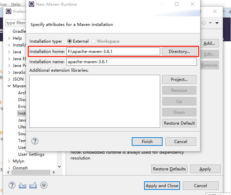Close the New Maven Runtime dialog
This screenshot has width=231, height=195.
pyautogui.click(x=192, y=4)
